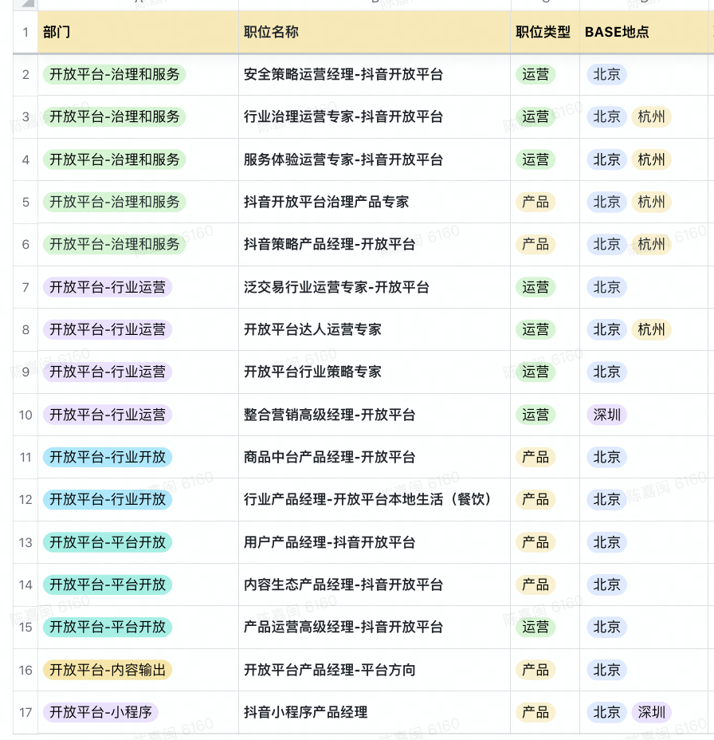Viewport: 714px width, 740px height.
Task: Click 产品运营高级经理-抖音开放平台 cell
Action: [x=375, y=628]
